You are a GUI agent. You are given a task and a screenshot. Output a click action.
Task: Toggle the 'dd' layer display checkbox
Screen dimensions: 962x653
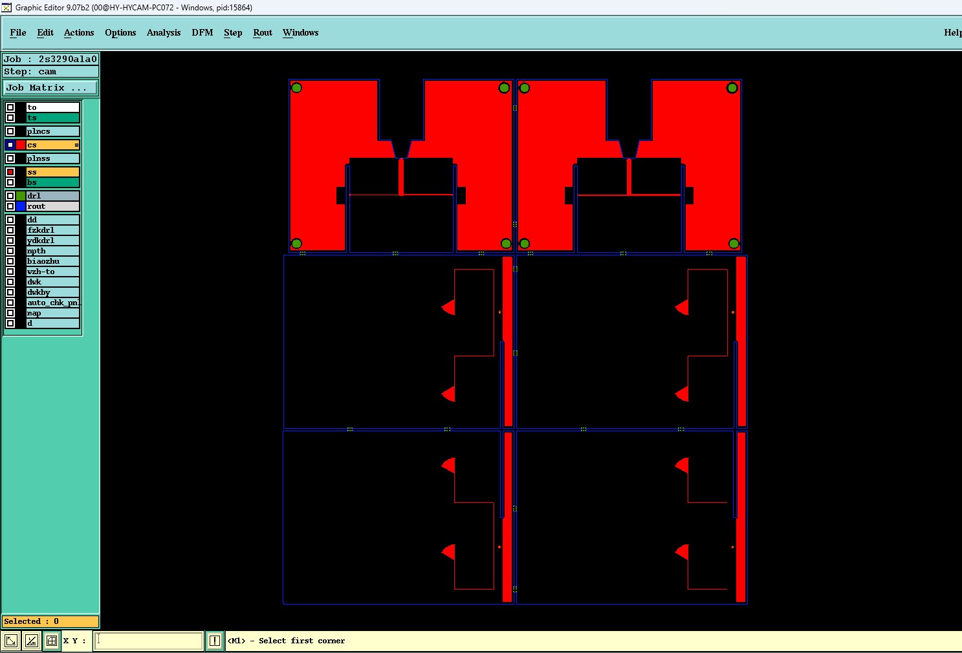pyautogui.click(x=10, y=220)
